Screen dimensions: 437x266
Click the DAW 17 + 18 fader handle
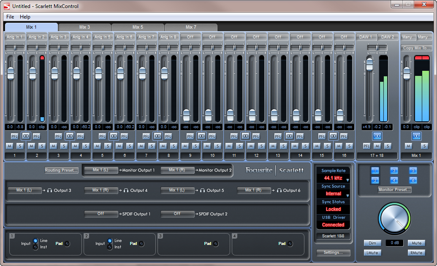pyautogui.click(x=369, y=64)
